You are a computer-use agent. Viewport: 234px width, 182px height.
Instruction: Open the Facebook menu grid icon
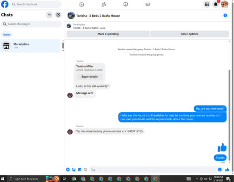(207, 4)
